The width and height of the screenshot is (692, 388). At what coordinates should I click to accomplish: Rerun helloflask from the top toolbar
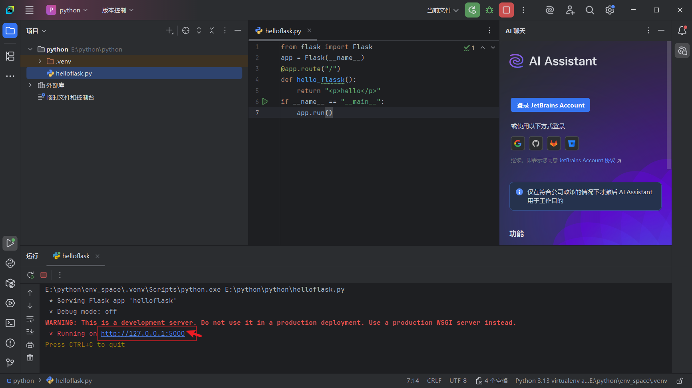[x=472, y=10]
